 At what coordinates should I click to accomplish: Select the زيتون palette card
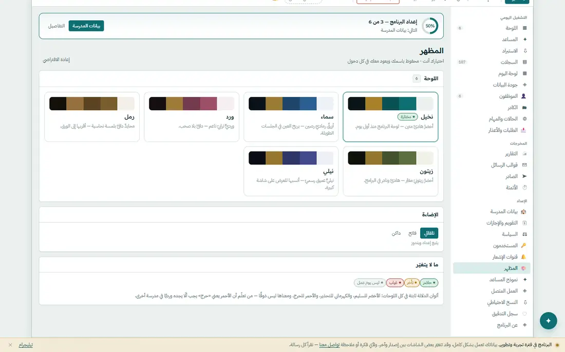(x=390, y=171)
